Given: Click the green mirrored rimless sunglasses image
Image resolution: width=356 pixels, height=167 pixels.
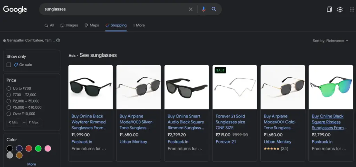Looking at the screenshot, I should click(x=331, y=87).
